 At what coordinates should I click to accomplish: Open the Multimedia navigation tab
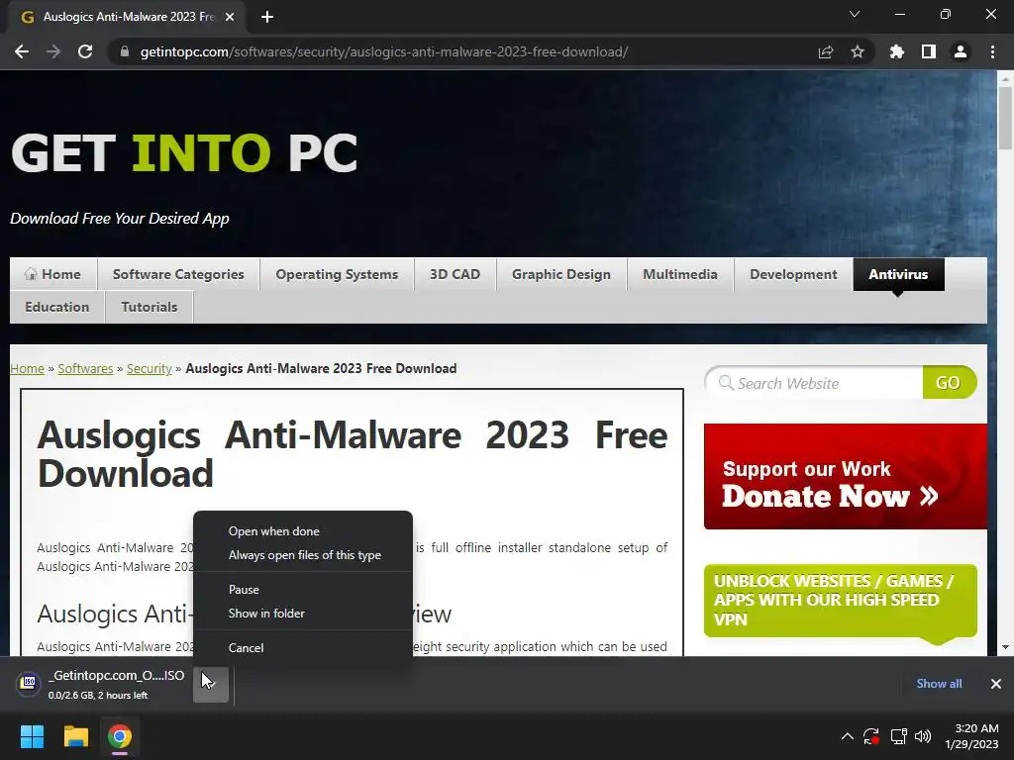680,274
